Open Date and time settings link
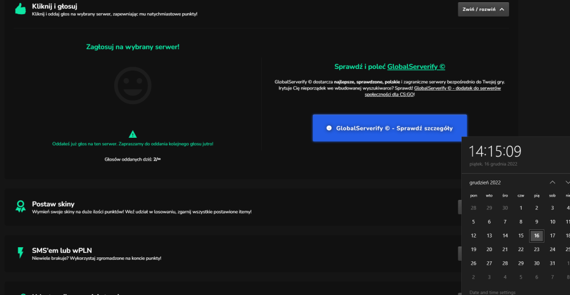The image size is (570, 295). click(492, 293)
